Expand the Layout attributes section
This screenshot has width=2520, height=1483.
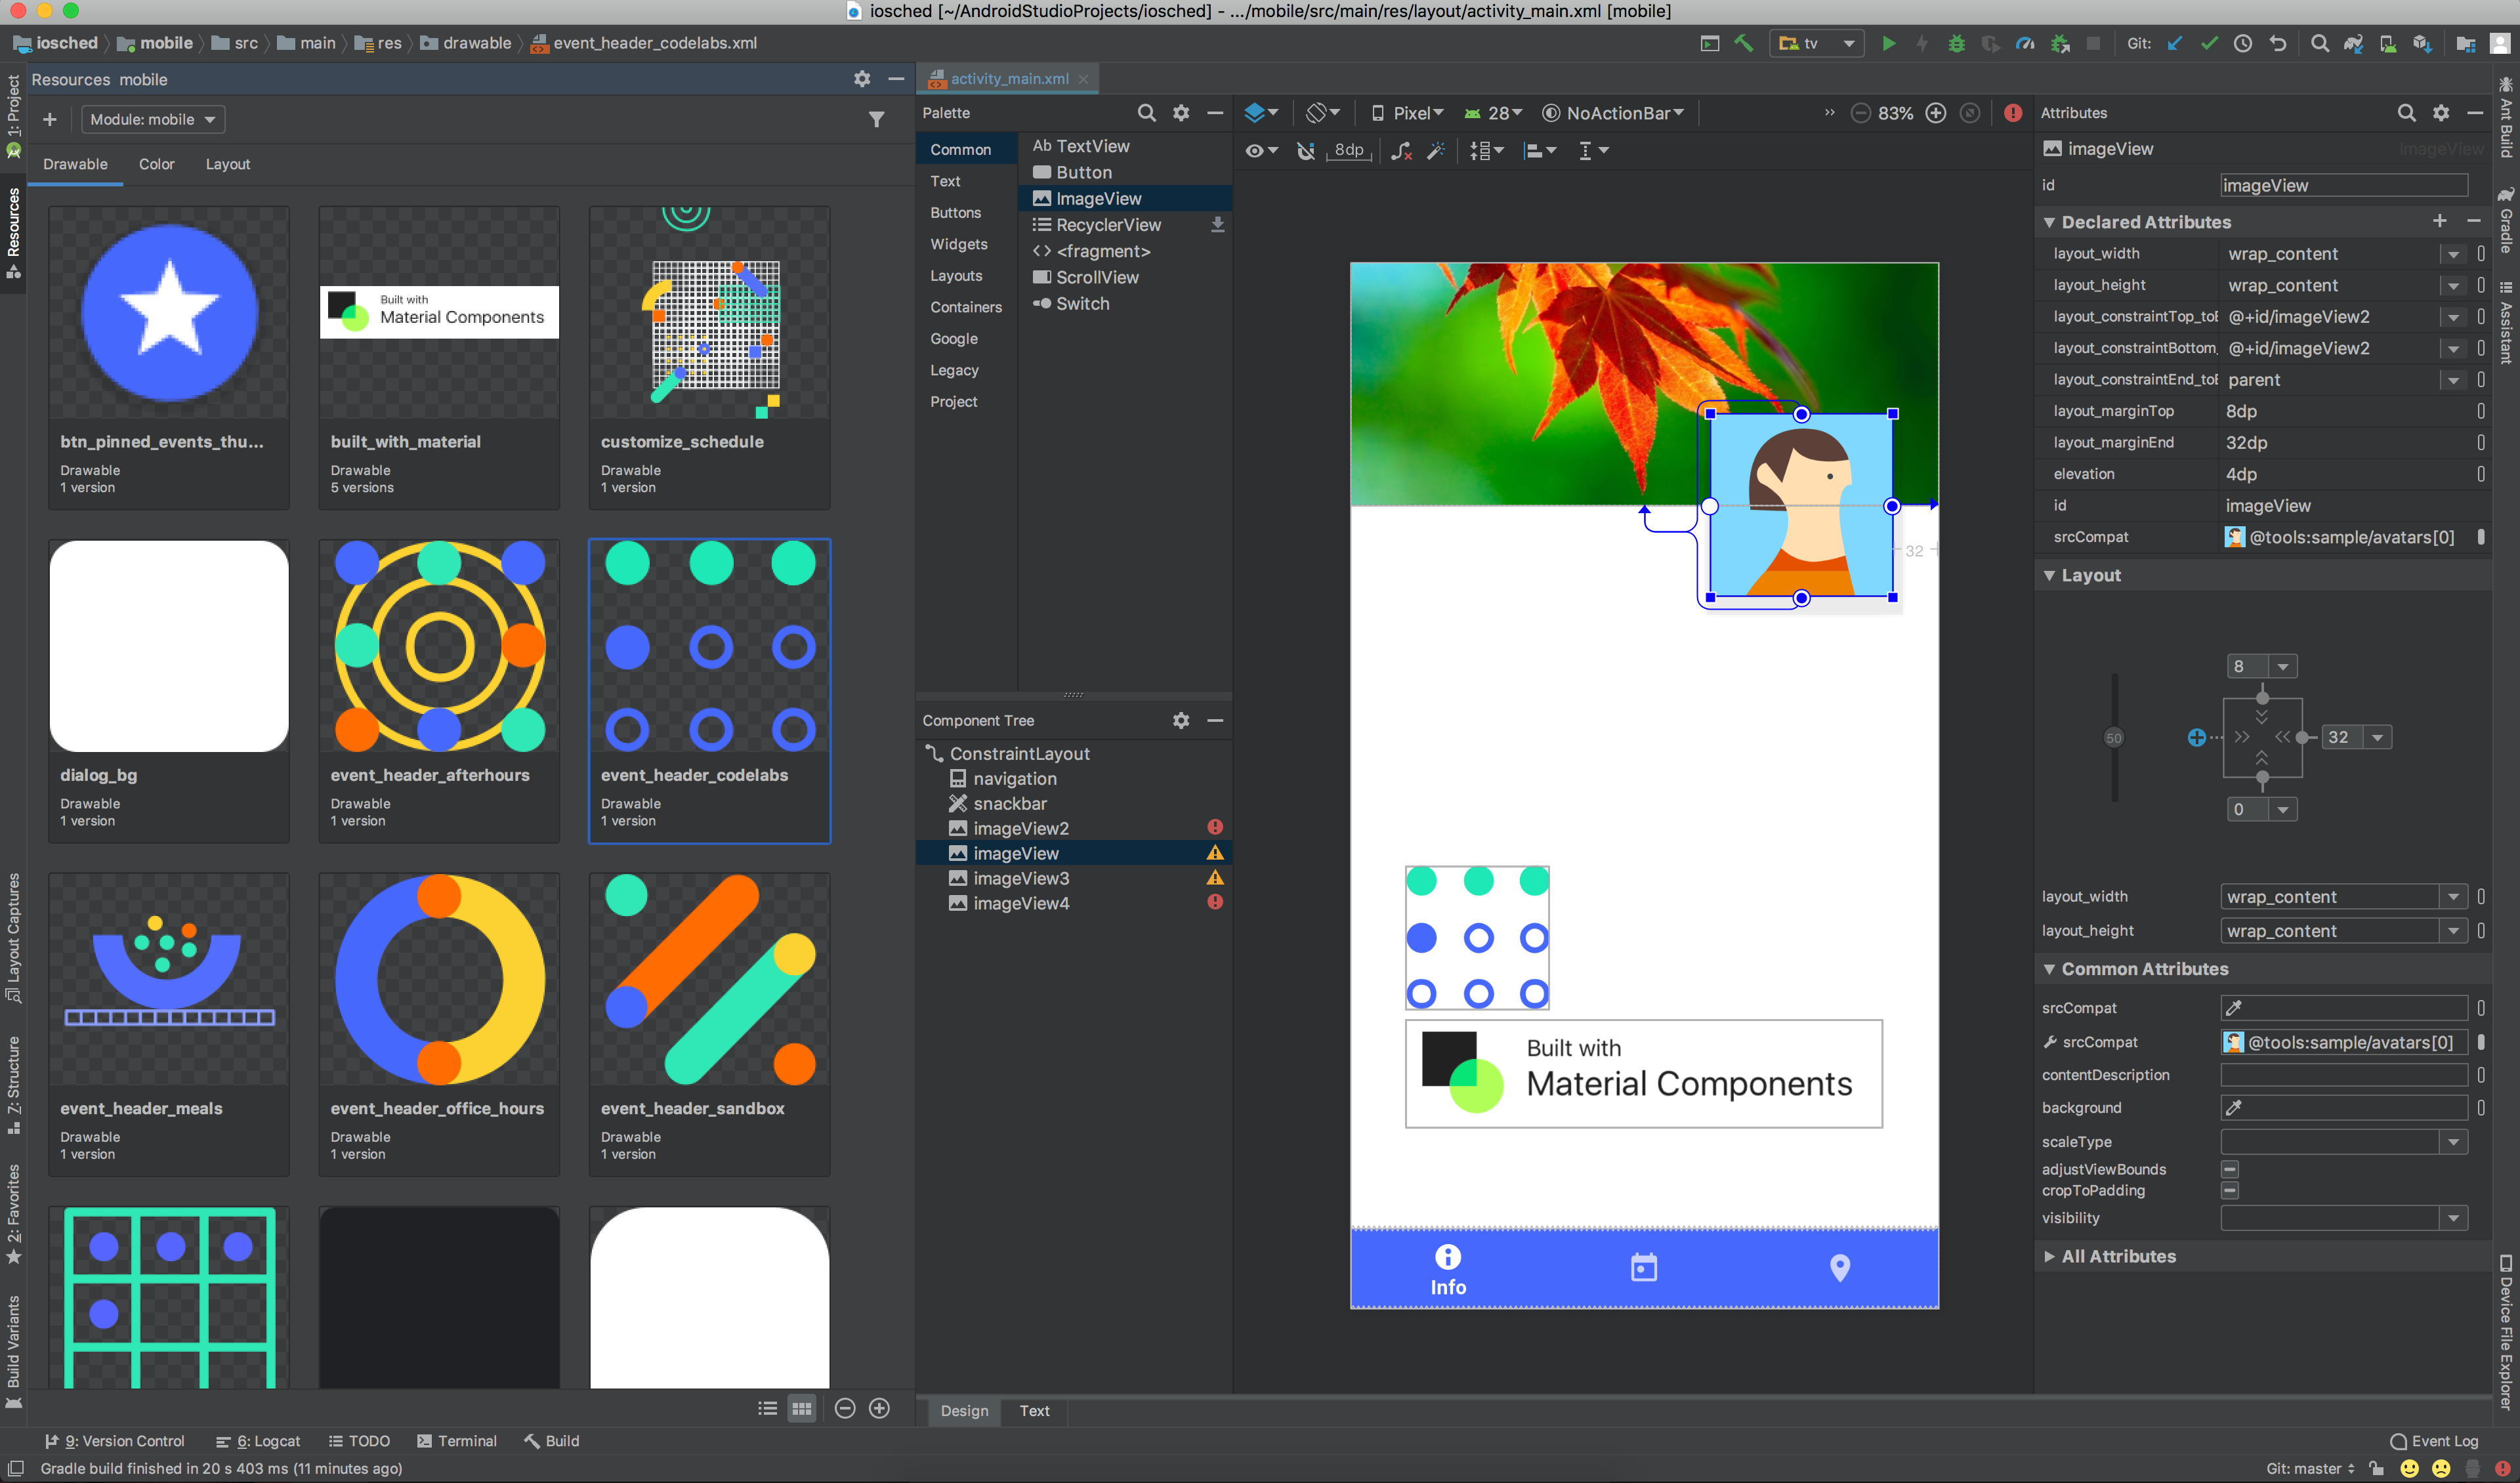[2051, 574]
